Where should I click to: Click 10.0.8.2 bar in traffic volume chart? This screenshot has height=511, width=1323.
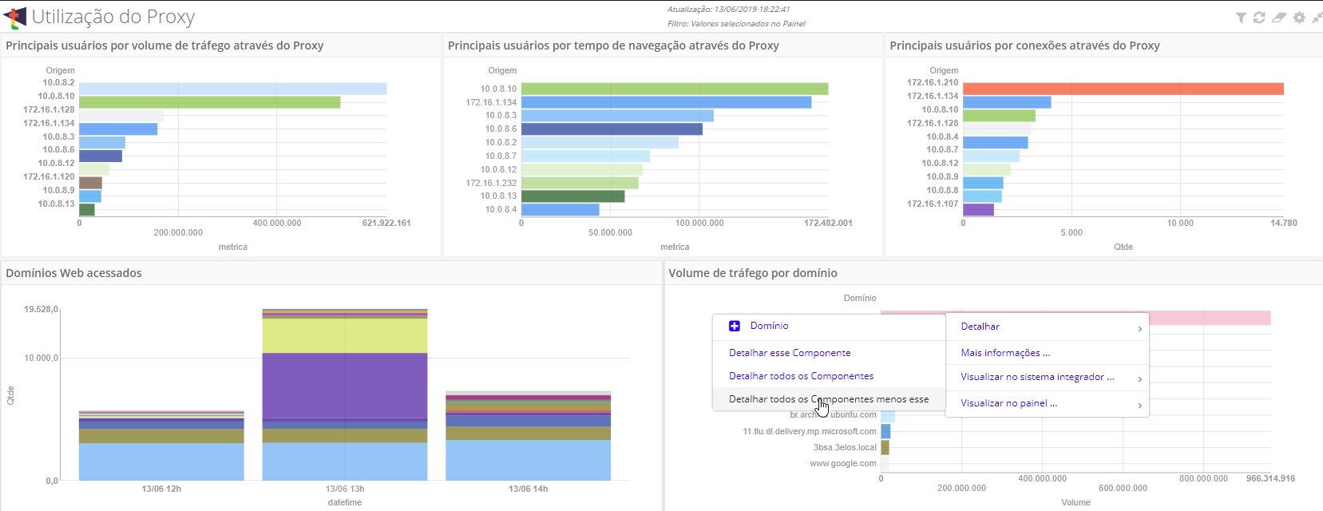tap(233, 89)
